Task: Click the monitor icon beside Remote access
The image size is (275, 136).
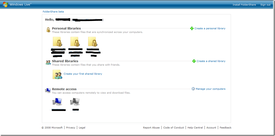Action: coord(48,90)
